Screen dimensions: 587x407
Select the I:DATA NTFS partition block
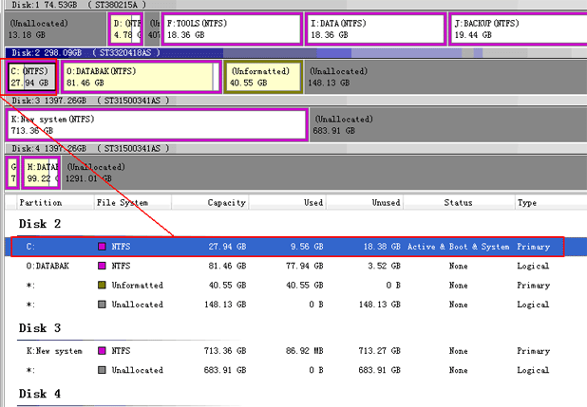[x=375, y=28]
